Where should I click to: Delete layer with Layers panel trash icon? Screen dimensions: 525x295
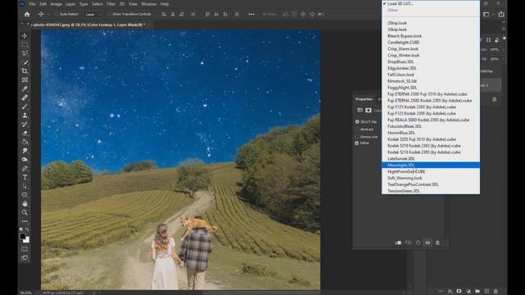tap(495, 292)
